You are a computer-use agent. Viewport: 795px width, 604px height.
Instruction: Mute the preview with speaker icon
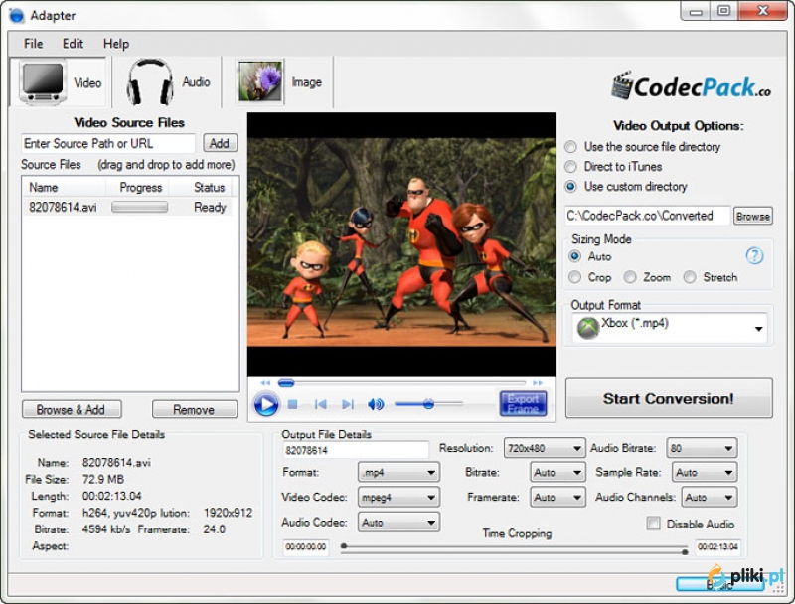(x=376, y=404)
